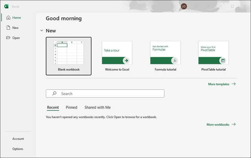This screenshot has height=158, width=251.
Task: Switch to the Recent tab
Action: pyautogui.click(x=53, y=107)
